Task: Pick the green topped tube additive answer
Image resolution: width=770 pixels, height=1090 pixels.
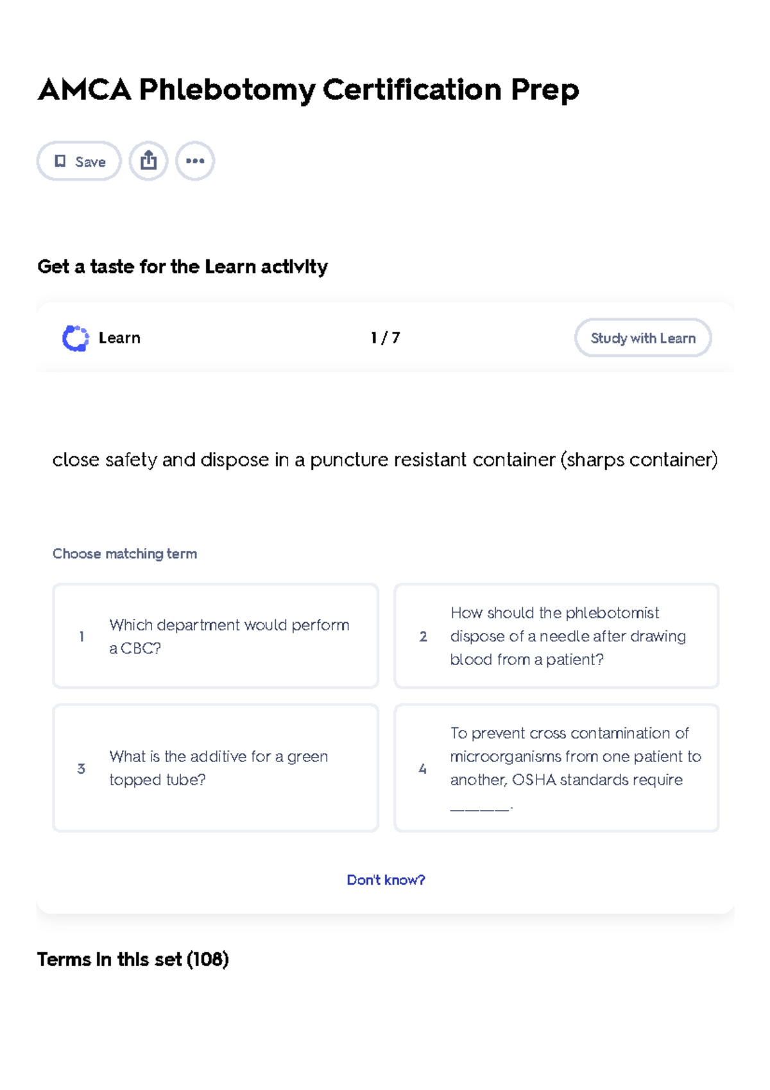Action: [x=216, y=768]
